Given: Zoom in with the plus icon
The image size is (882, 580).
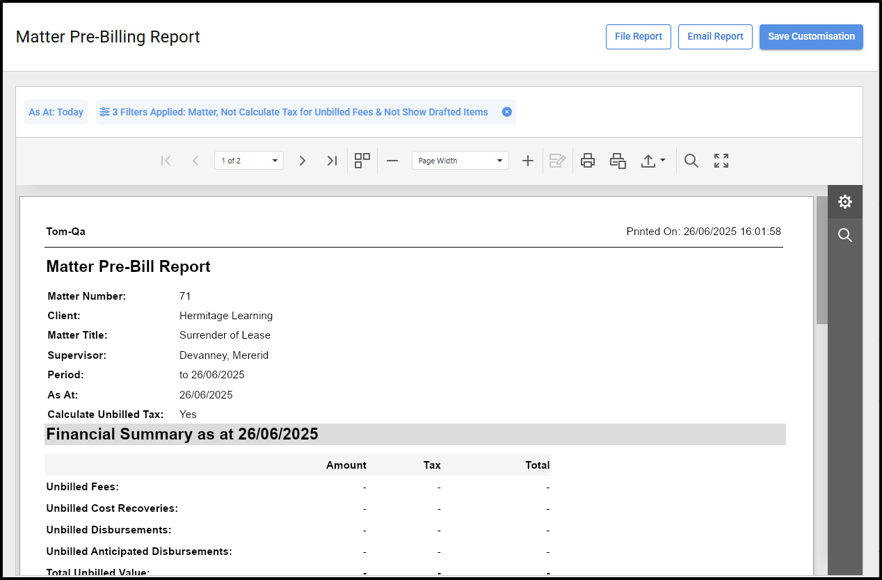Looking at the screenshot, I should coord(528,161).
